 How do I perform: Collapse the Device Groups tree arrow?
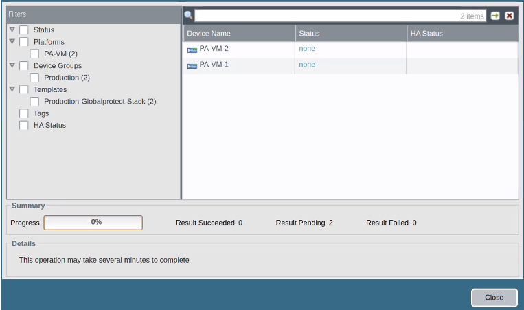point(12,65)
